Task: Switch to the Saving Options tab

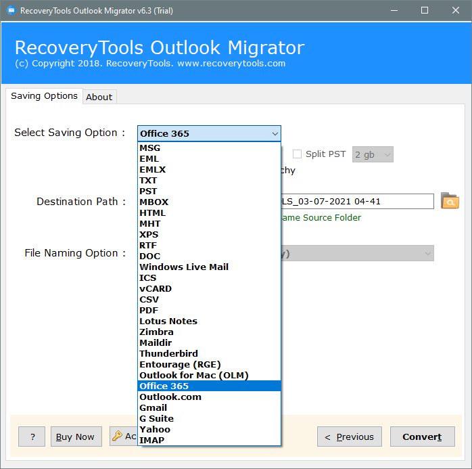Action: (x=44, y=96)
